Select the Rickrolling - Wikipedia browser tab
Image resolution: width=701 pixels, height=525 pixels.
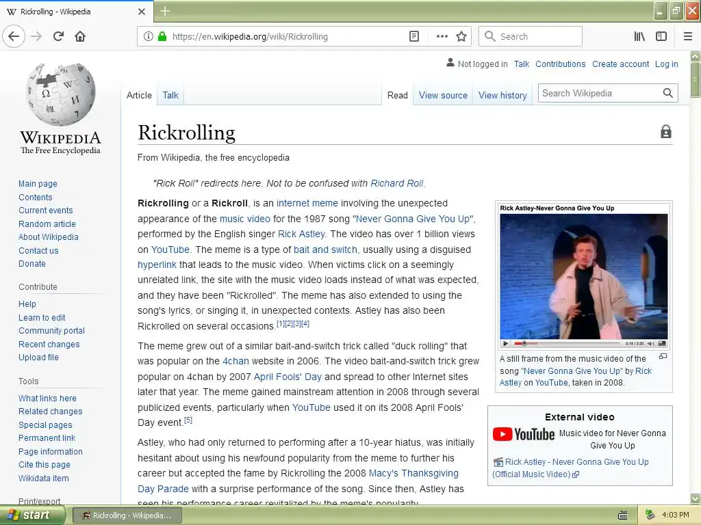(76, 12)
